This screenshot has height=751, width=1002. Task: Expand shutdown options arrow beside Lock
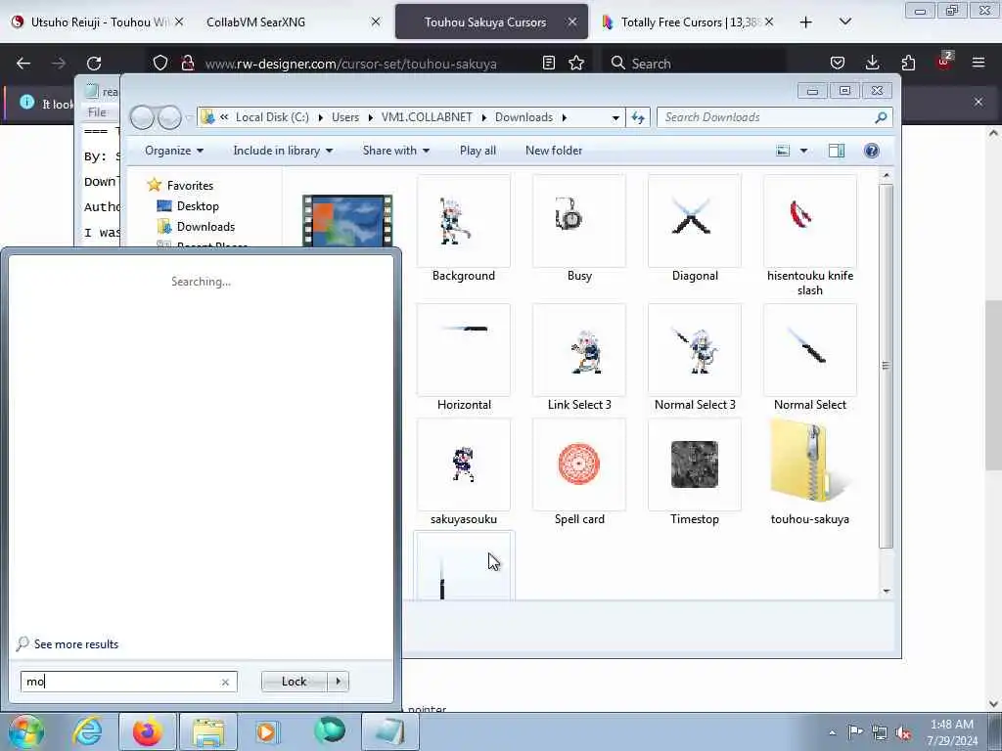click(338, 682)
